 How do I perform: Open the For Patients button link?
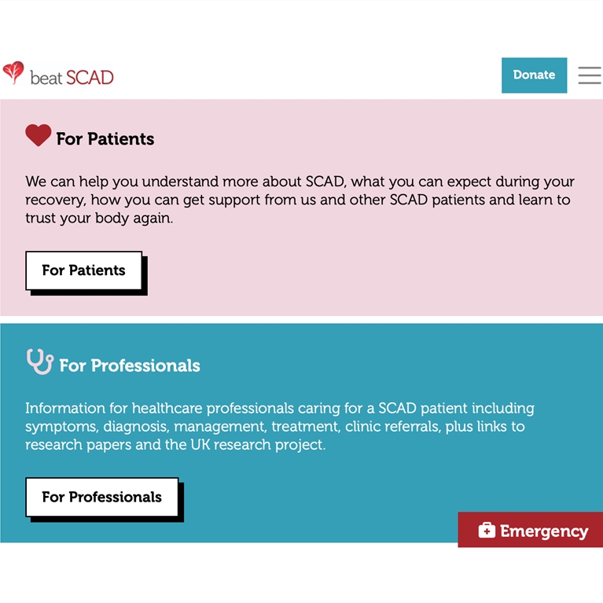point(83,270)
